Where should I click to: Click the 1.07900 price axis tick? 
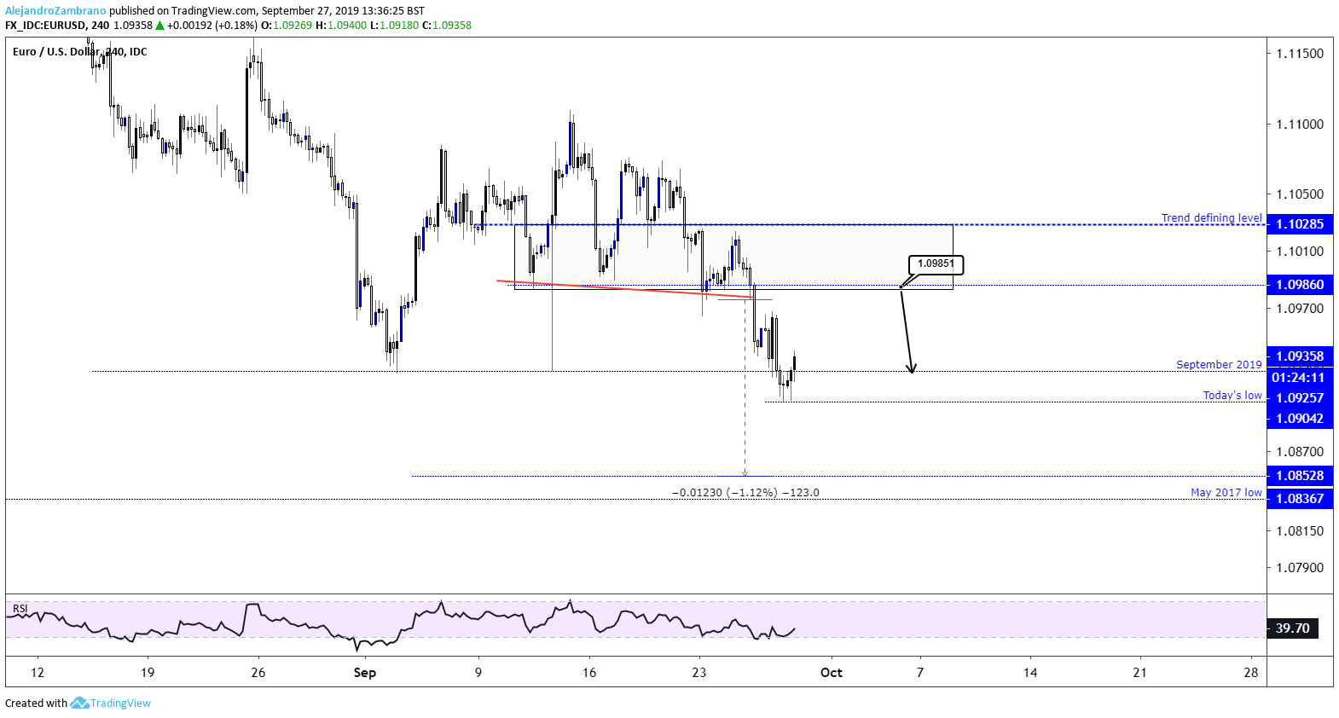[1300, 568]
